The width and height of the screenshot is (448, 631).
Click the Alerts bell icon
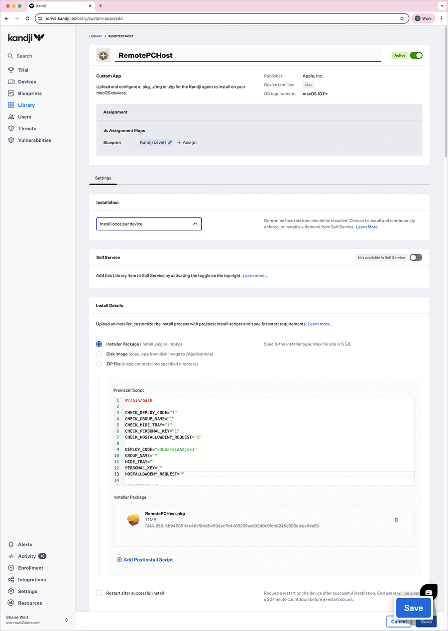point(11,544)
